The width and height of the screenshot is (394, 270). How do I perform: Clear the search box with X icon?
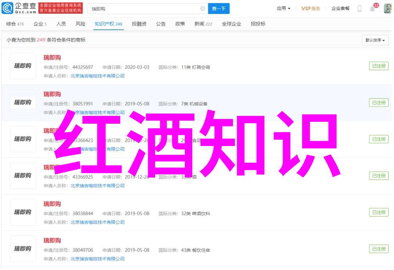[202, 9]
